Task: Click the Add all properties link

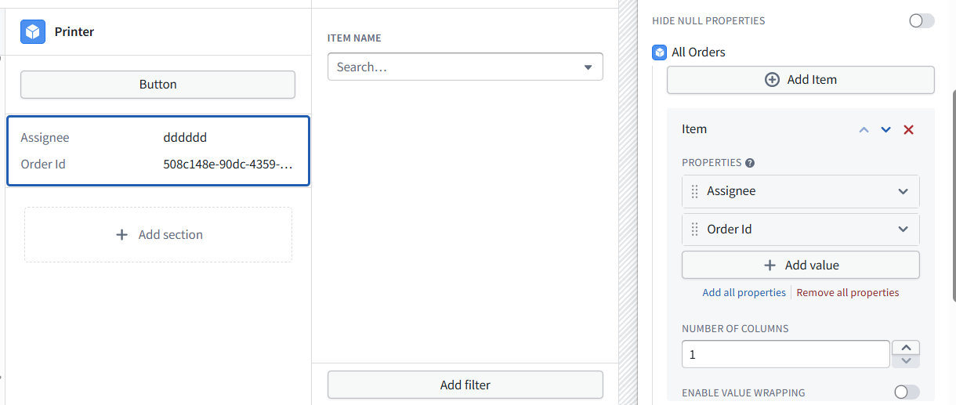Action: [x=744, y=293]
